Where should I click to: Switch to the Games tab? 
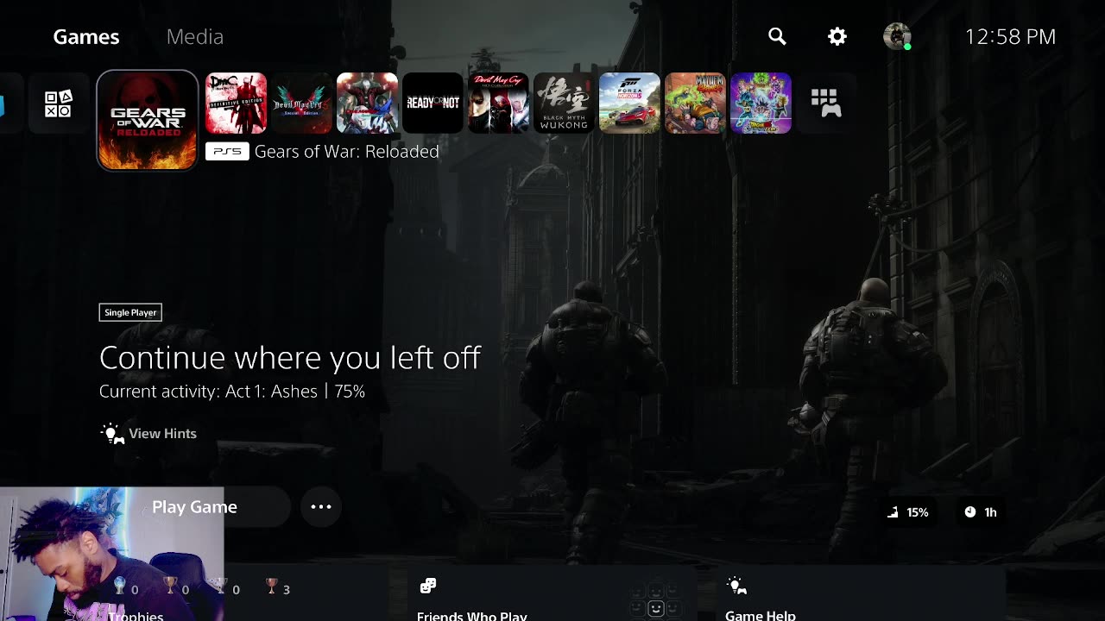pyautogui.click(x=86, y=36)
